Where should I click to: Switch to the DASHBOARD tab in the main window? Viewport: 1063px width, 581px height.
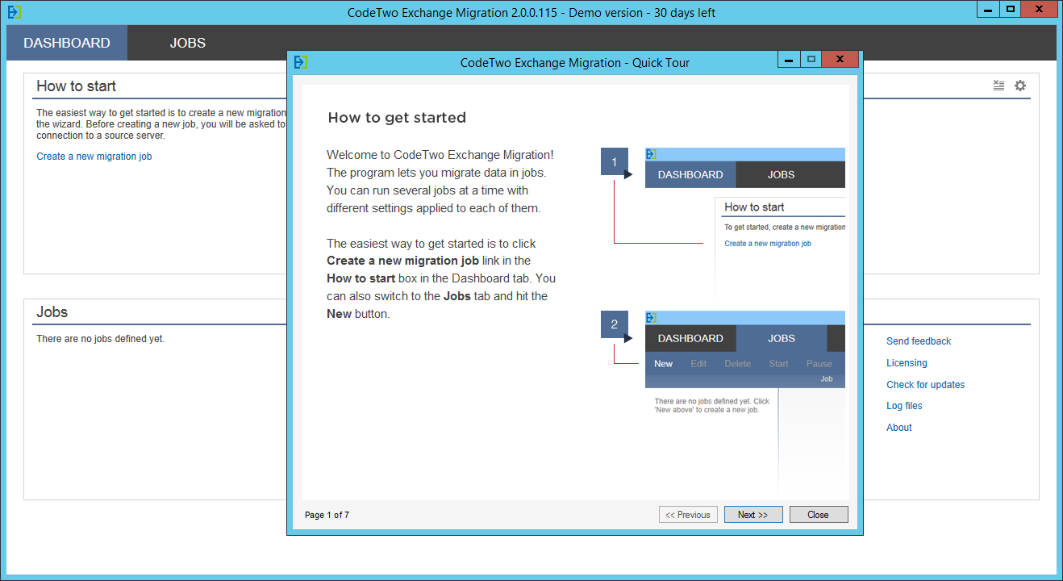coord(67,43)
